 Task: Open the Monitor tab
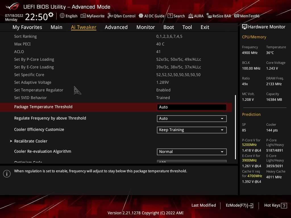(146, 27)
